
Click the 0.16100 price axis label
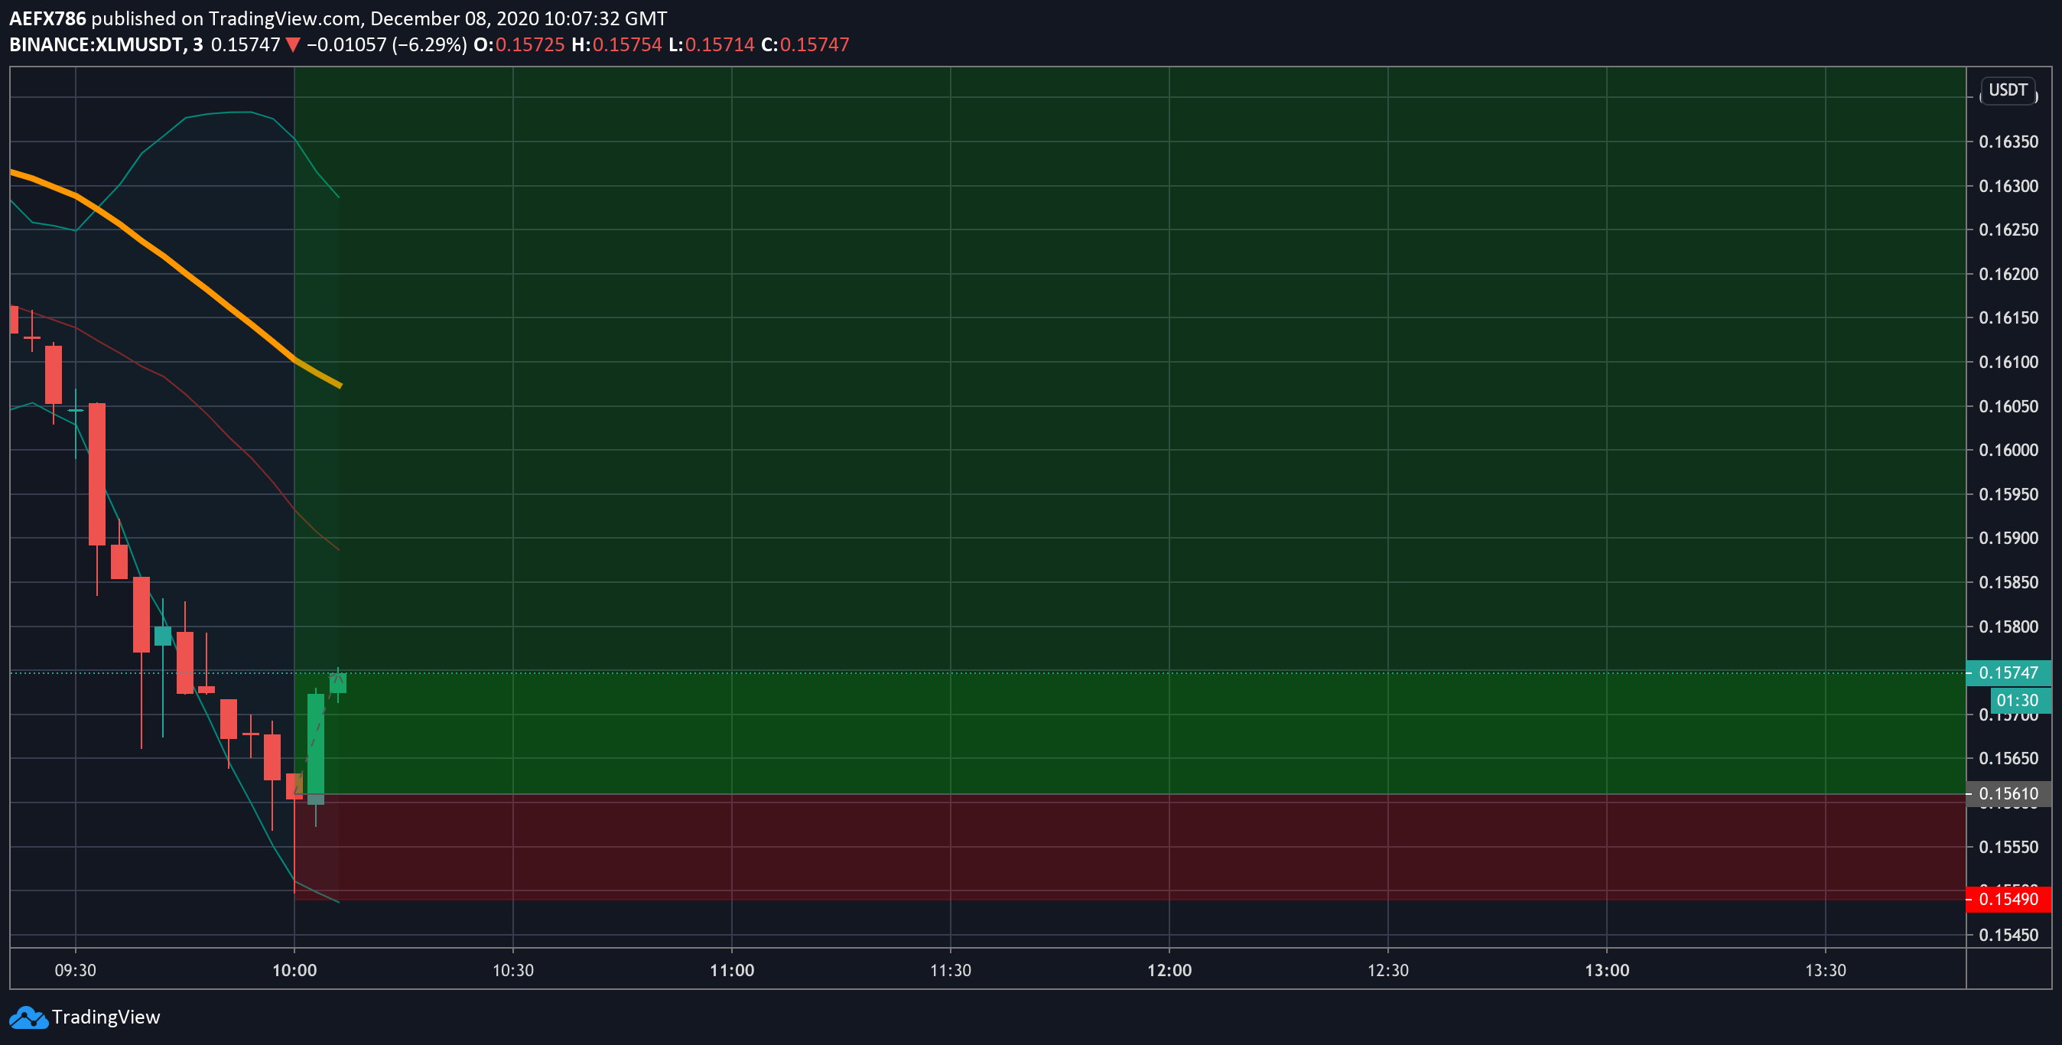[x=2008, y=362]
